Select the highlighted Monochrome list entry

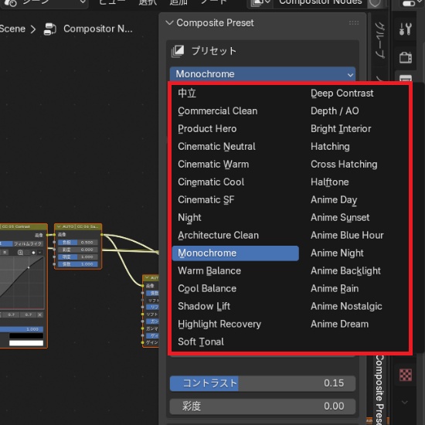(235, 253)
